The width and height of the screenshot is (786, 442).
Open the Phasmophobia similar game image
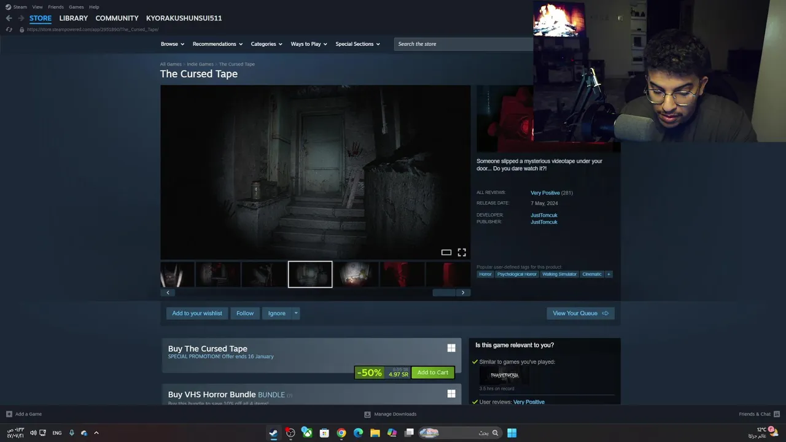click(x=504, y=375)
